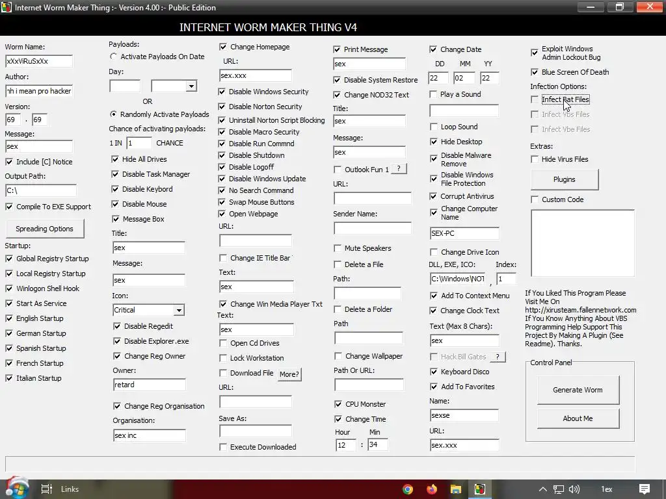The height and width of the screenshot is (499, 666).
Task: Click the Index field for drive icon
Action: click(506, 279)
